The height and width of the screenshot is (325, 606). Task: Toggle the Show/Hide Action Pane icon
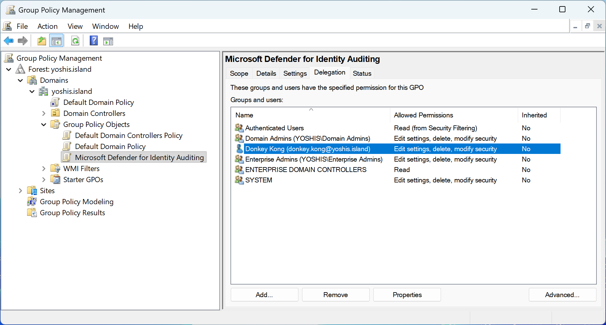(x=108, y=41)
